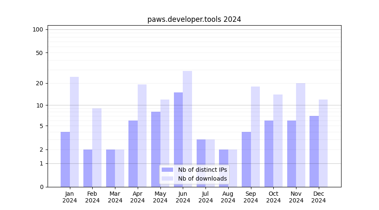The width and height of the screenshot is (379, 210).
Task: Select the December distinct IPs bar
Action: 314,151
